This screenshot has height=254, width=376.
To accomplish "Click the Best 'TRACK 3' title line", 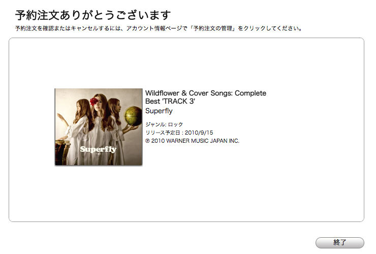I will click(170, 101).
